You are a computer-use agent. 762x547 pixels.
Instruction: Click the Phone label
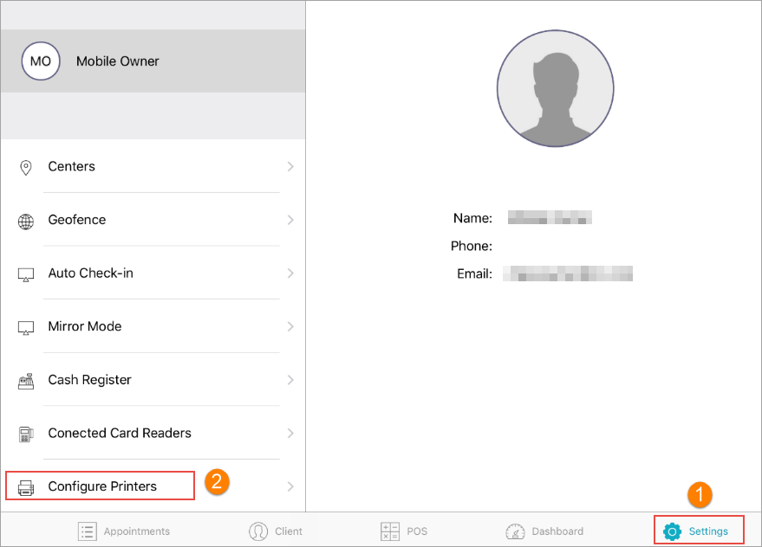point(472,246)
